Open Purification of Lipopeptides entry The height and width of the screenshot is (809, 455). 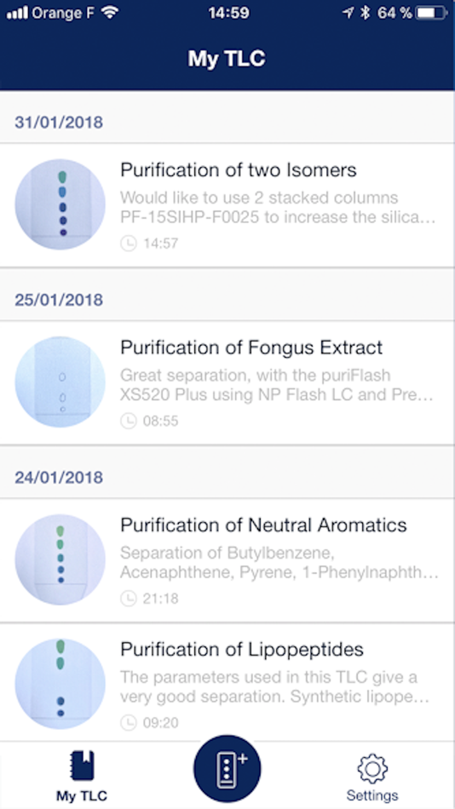tap(227, 682)
